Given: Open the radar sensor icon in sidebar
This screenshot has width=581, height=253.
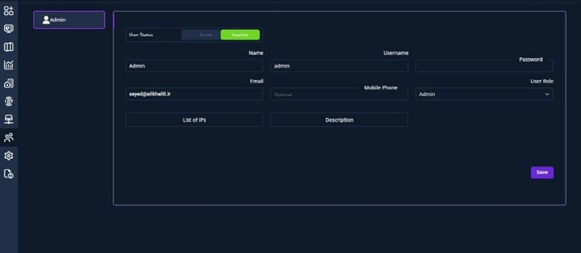Looking at the screenshot, I should [x=9, y=101].
